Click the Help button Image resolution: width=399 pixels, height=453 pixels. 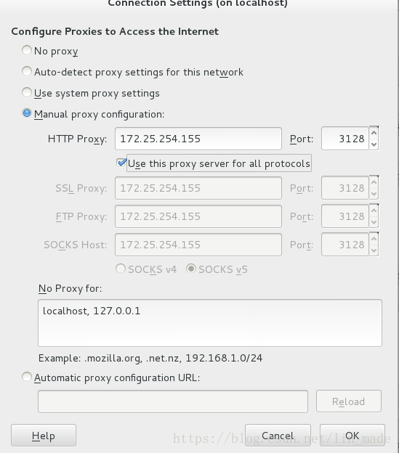click(x=44, y=436)
